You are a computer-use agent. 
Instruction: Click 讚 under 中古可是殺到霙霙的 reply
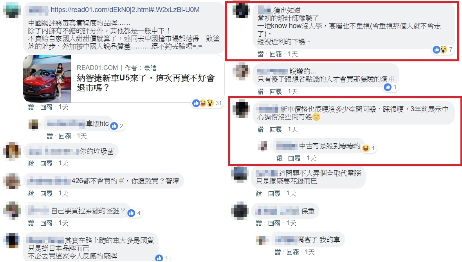point(279,158)
